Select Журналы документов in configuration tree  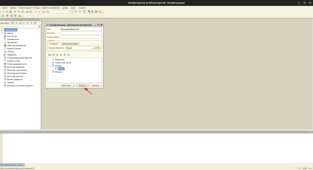16,46
